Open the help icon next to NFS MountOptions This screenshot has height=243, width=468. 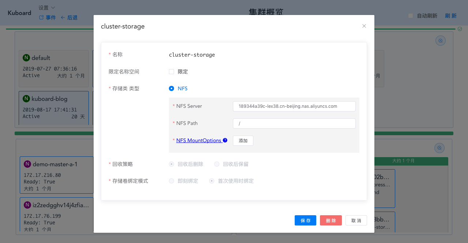[x=225, y=140]
